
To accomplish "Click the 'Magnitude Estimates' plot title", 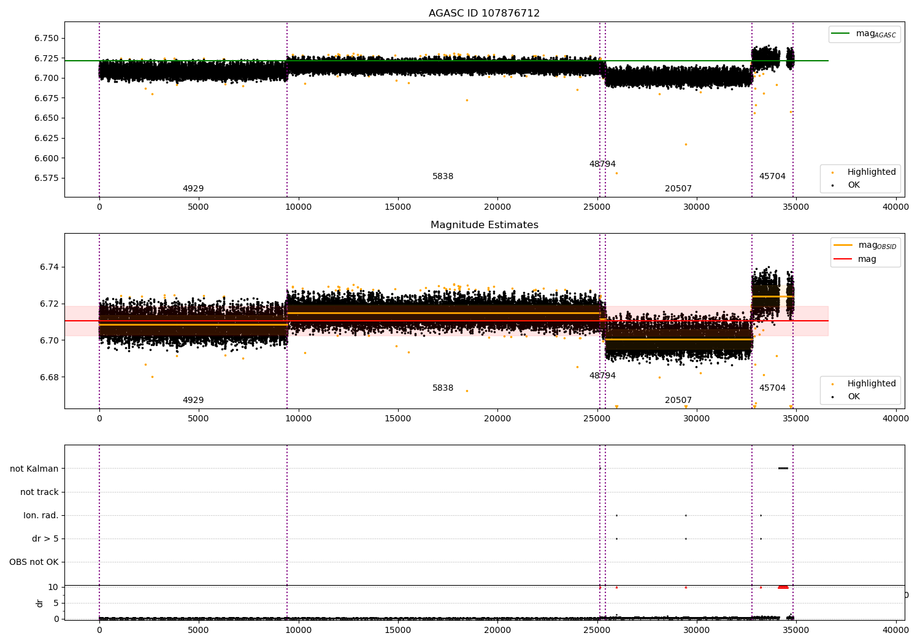I will tap(484, 225).
